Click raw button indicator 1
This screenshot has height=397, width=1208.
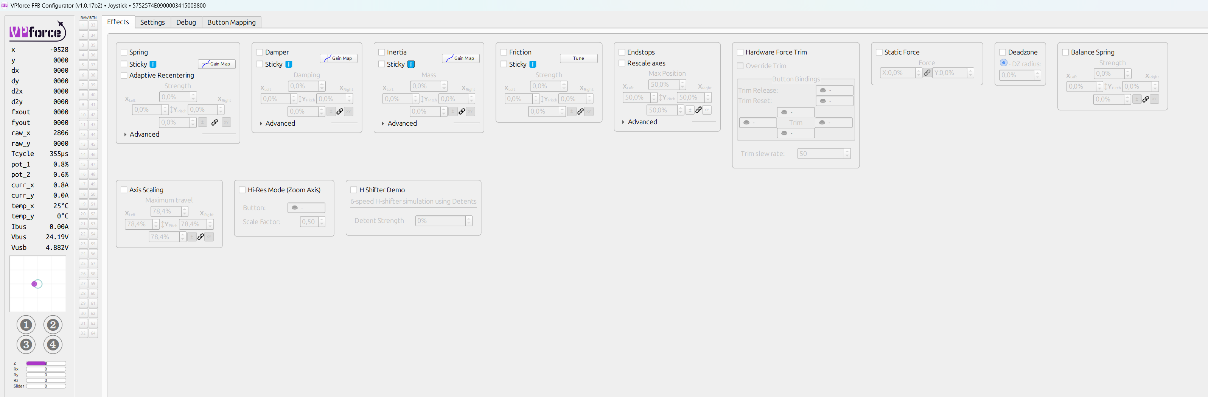pyautogui.click(x=84, y=25)
